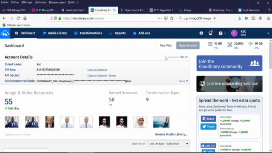This screenshot has width=272, height=153.
Task: Open the Affichage menu
Action: [x=27, y=2]
